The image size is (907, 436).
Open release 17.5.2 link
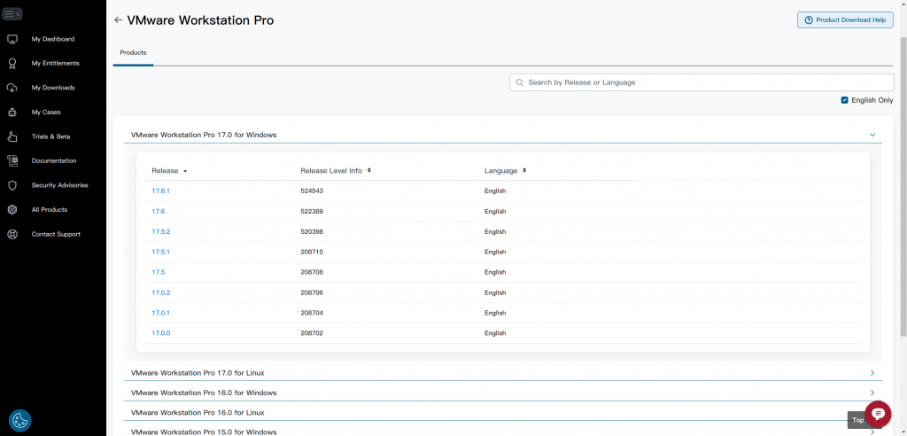pos(161,231)
